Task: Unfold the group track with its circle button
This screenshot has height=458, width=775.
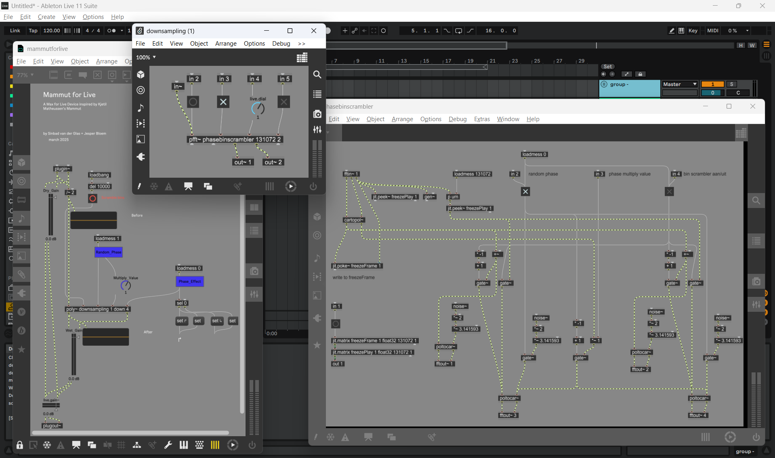Action: 604,84
